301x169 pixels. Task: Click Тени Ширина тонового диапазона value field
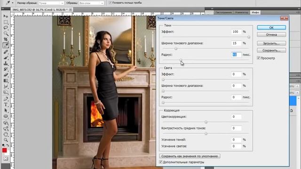(236, 43)
